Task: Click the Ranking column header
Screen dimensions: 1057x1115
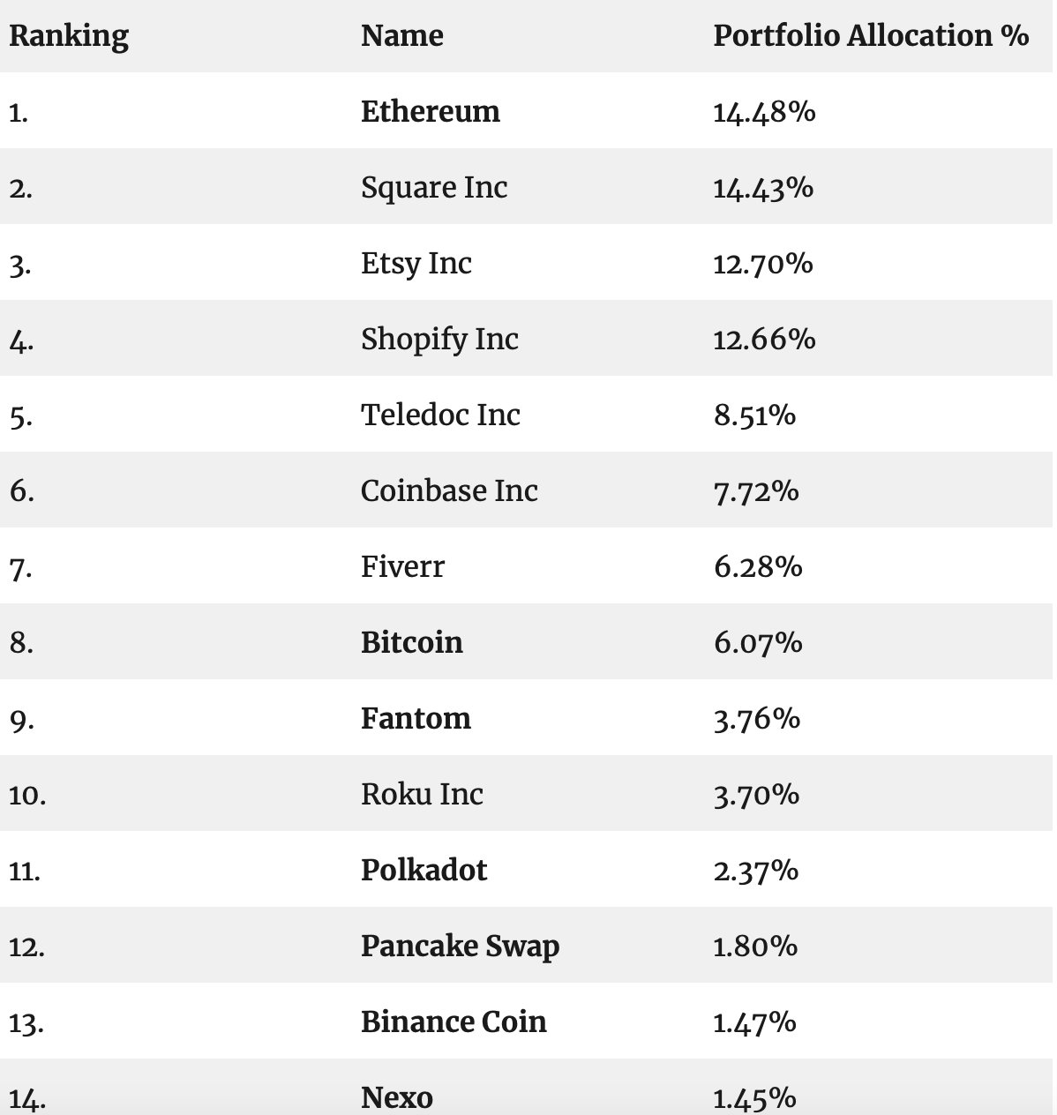Action: click(69, 36)
